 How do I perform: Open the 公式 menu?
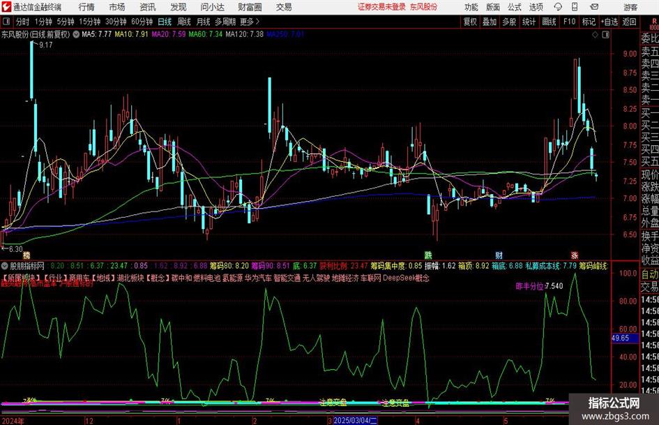coord(515,7)
